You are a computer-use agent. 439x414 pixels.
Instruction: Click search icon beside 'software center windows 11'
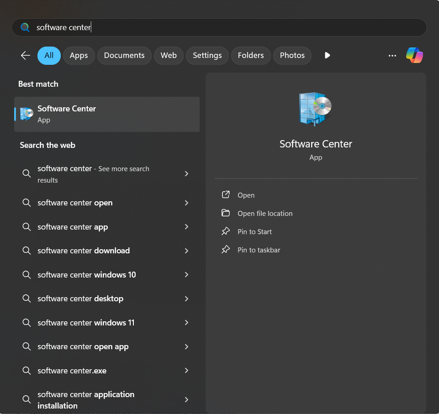click(x=26, y=323)
